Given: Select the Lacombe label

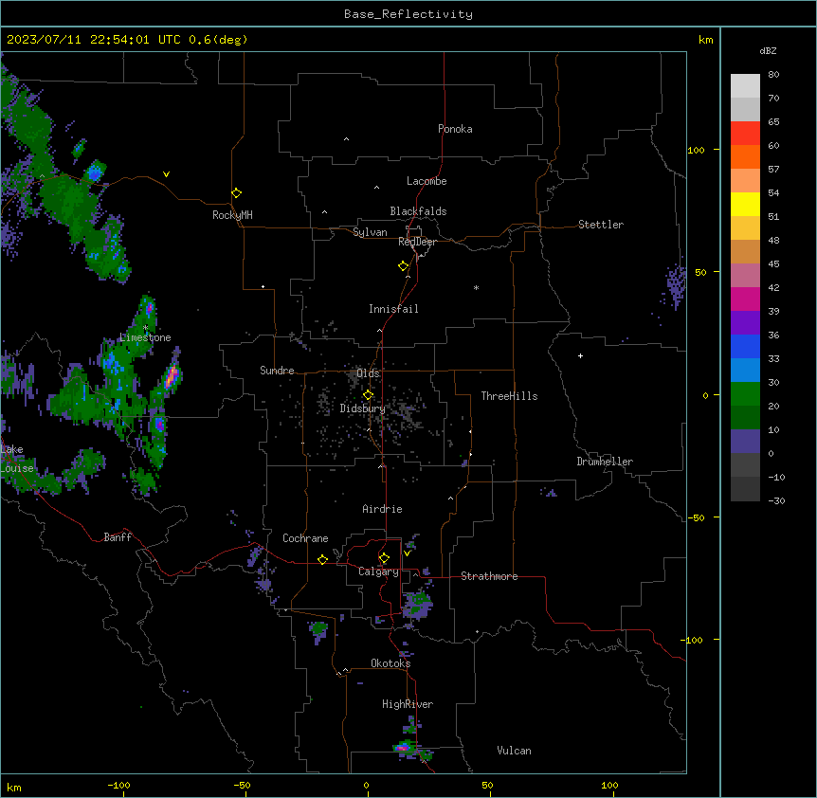Looking at the screenshot, I should coord(427,181).
